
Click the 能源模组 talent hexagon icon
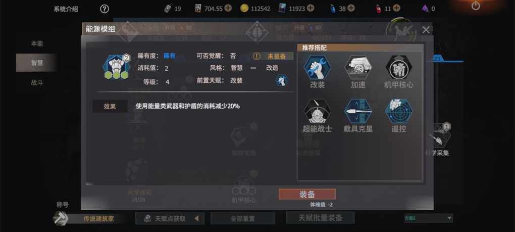tap(116, 67)
